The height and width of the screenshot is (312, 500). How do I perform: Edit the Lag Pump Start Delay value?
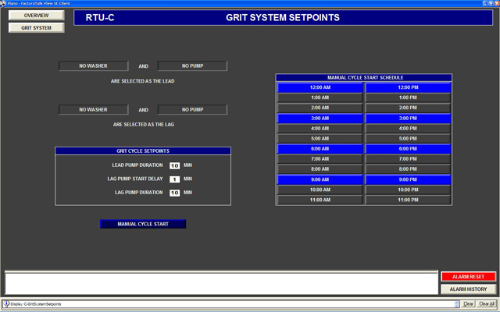(174, 179)
